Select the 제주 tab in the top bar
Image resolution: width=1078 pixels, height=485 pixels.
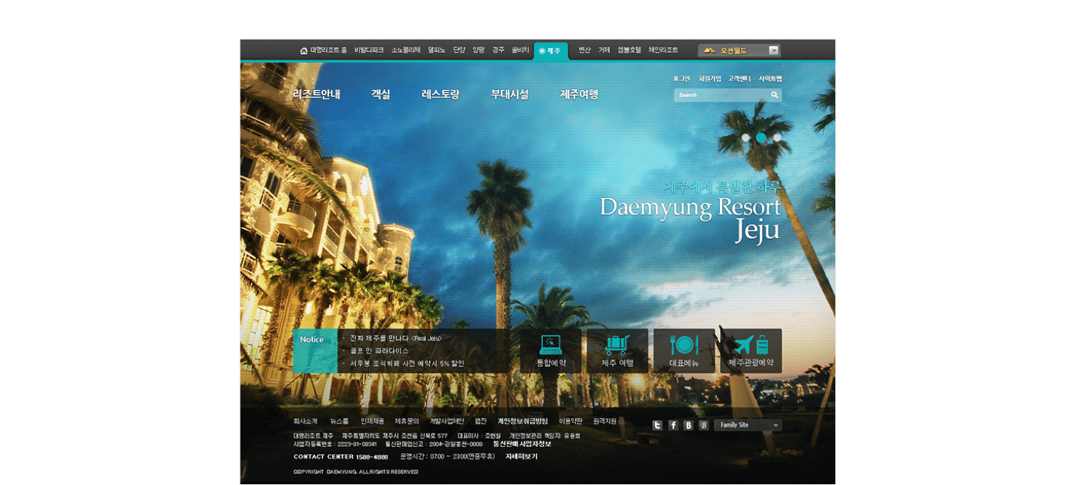click(x=550, y=51)
